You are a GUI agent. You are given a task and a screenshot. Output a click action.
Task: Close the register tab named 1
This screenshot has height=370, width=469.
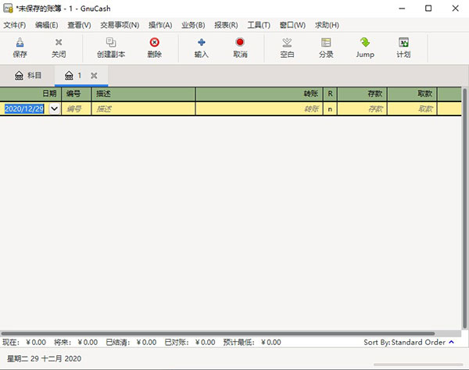pyautogui.click(x=94, y=76)
